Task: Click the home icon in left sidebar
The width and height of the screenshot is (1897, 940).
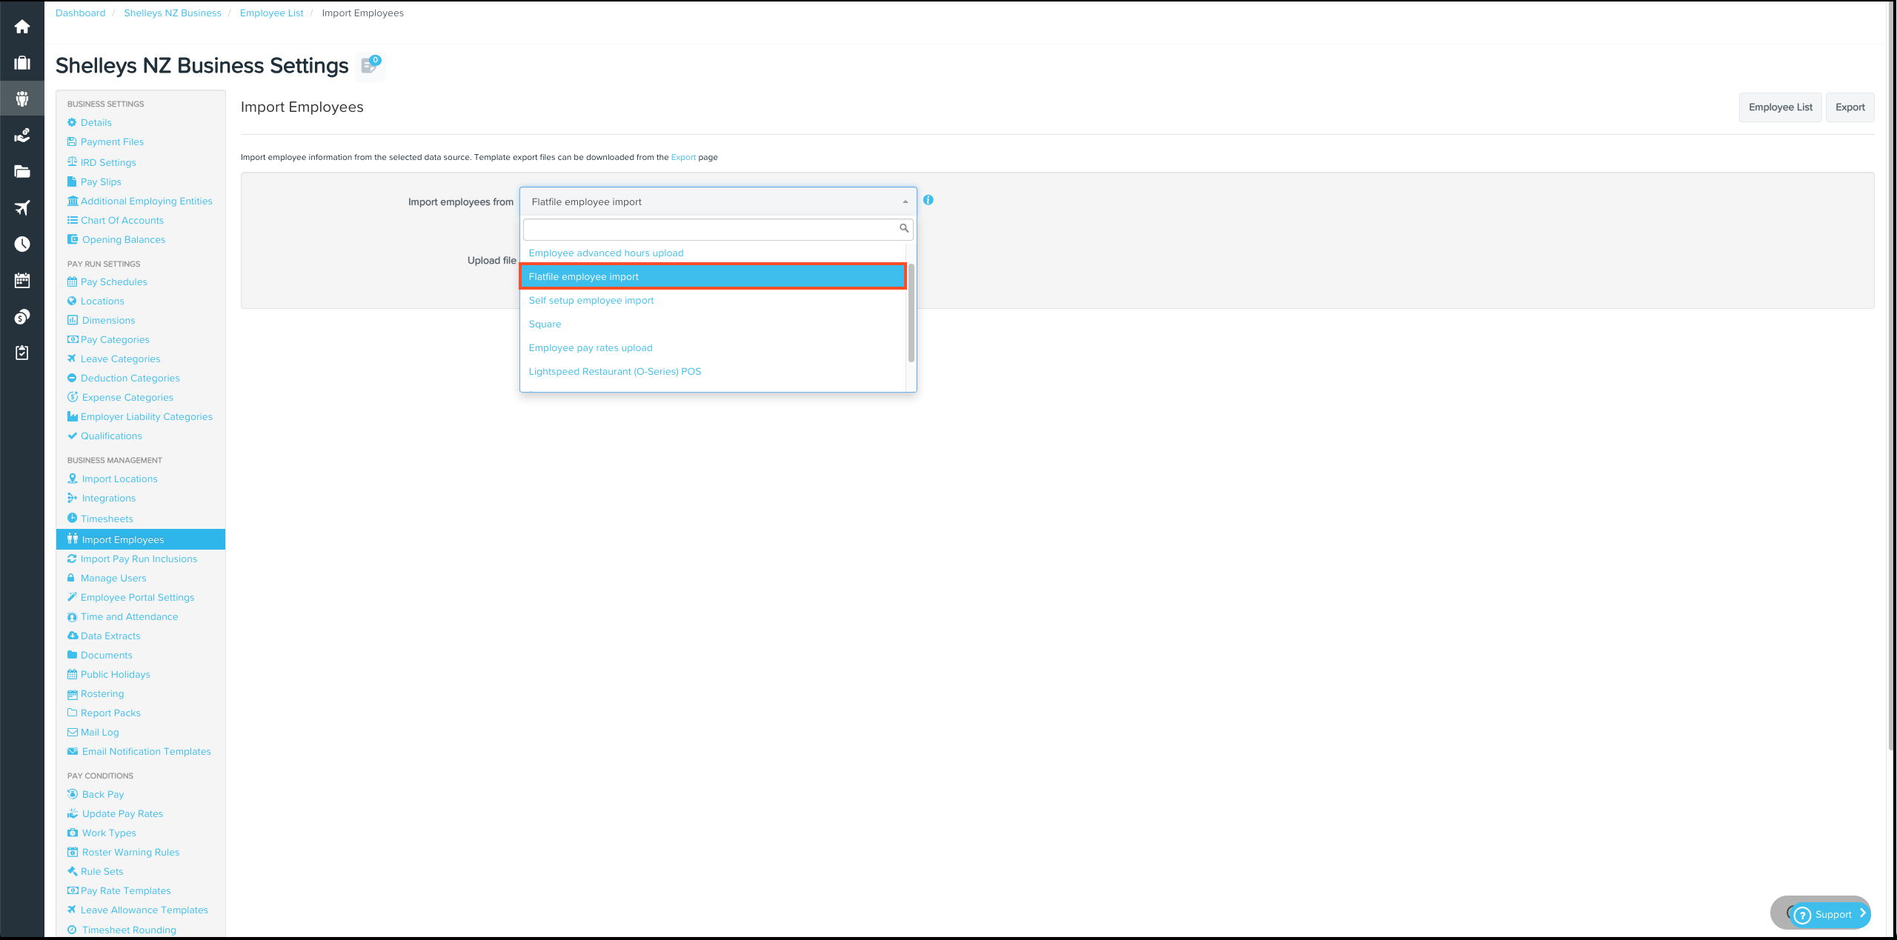Action: pos(22,27)
